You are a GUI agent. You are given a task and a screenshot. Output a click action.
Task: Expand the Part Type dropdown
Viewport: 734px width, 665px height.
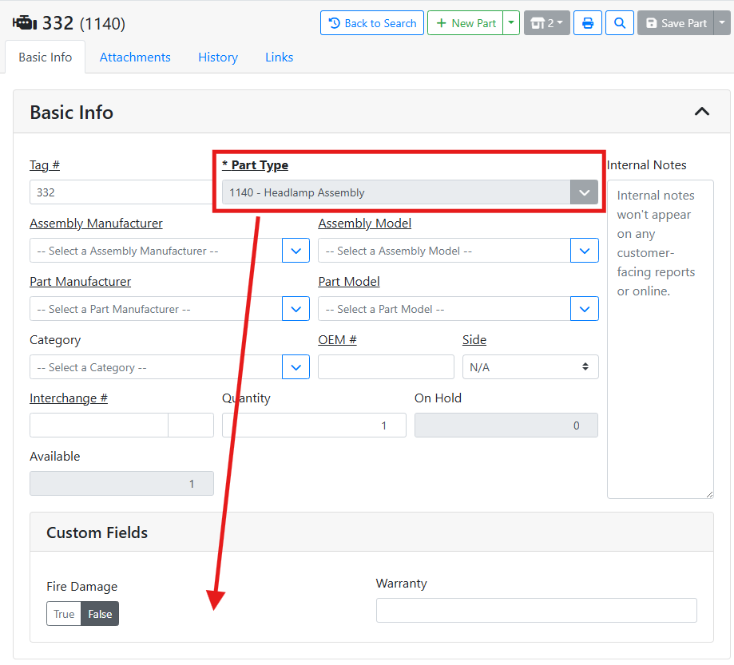coord(584,192)
